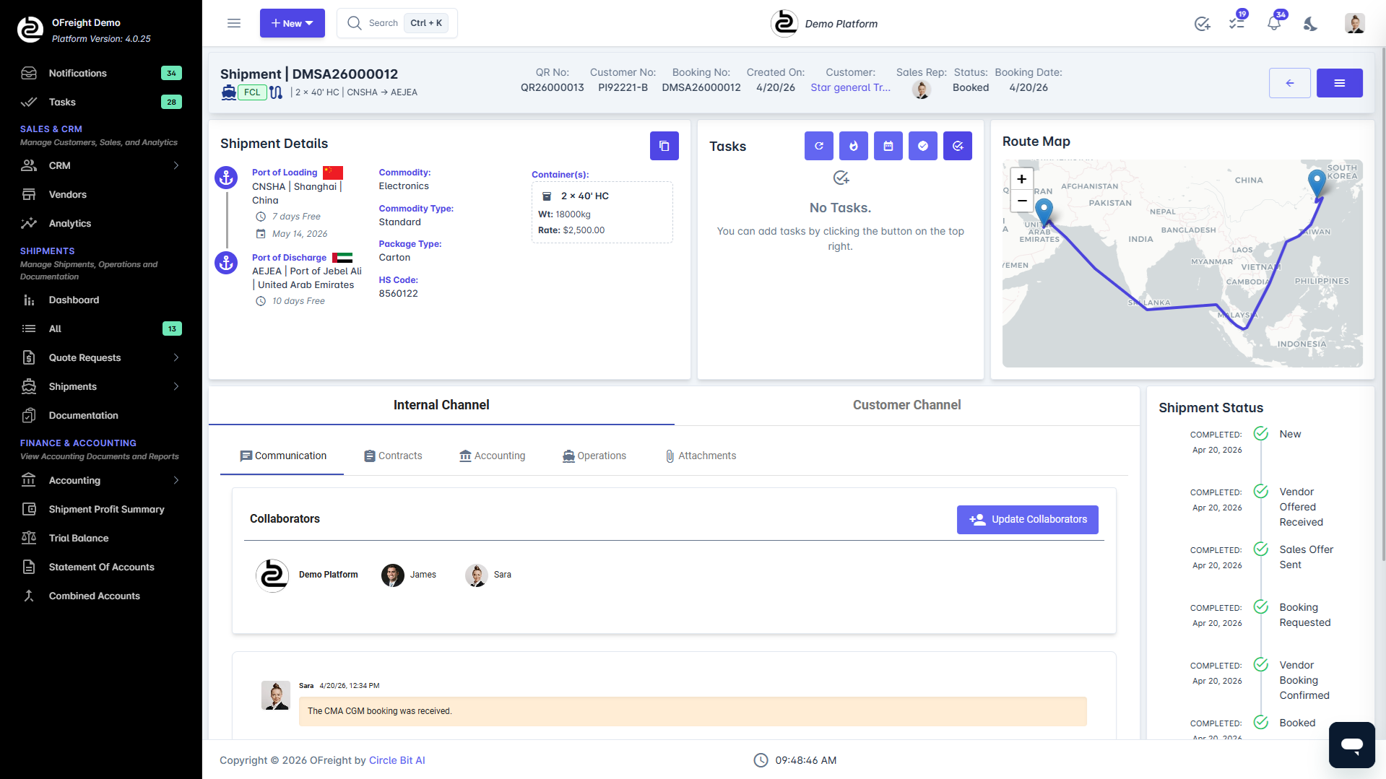Open the calendar icon in Tasks

888,146
